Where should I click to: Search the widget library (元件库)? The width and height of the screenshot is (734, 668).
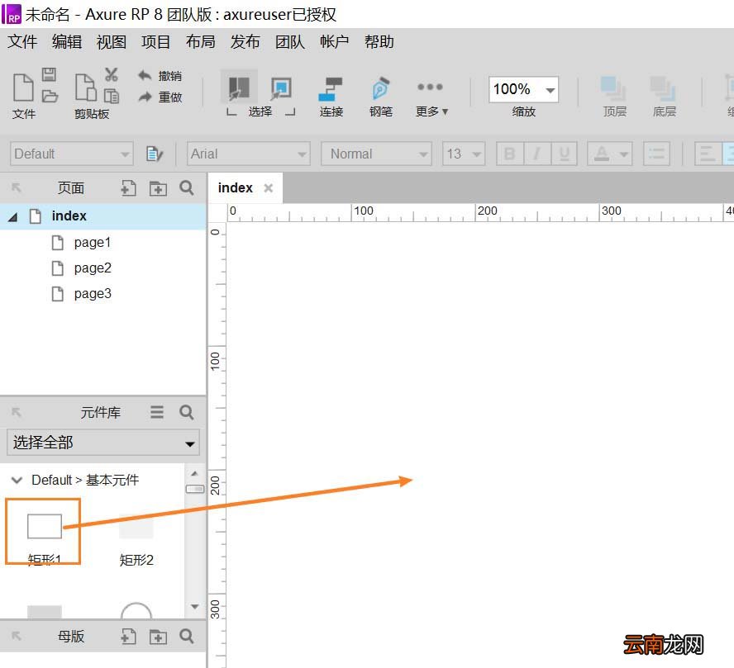click(x=187, y=412)
